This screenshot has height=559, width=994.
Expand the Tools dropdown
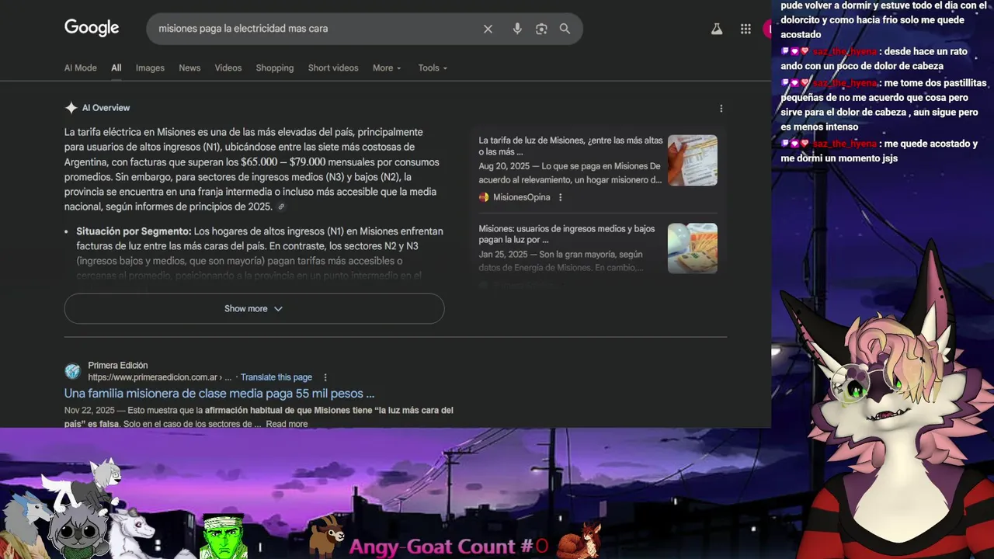pos(433,68)
